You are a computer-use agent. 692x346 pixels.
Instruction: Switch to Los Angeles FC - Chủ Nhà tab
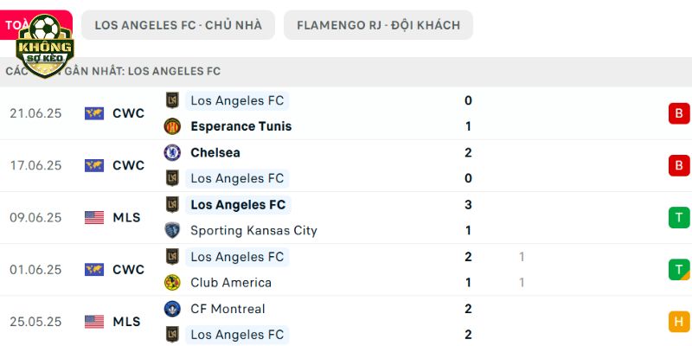pos(178,25)
